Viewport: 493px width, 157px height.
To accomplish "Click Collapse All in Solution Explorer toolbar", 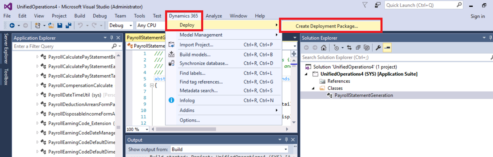I will pos(358,48).
